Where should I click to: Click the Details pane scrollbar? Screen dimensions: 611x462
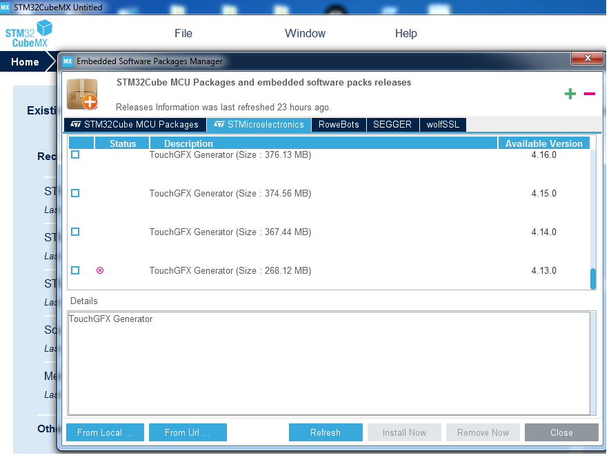pyautogui.click(x=593, y=363)
